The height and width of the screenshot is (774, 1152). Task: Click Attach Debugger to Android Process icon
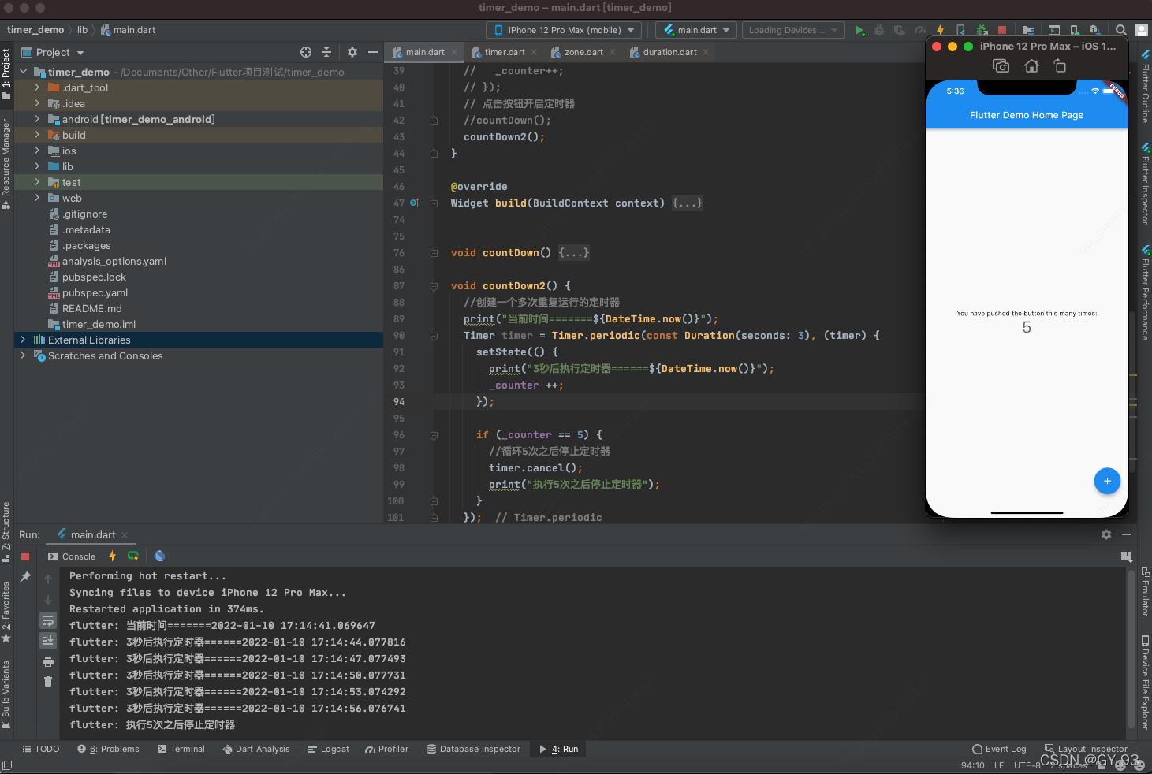click(x=982, y=30)
